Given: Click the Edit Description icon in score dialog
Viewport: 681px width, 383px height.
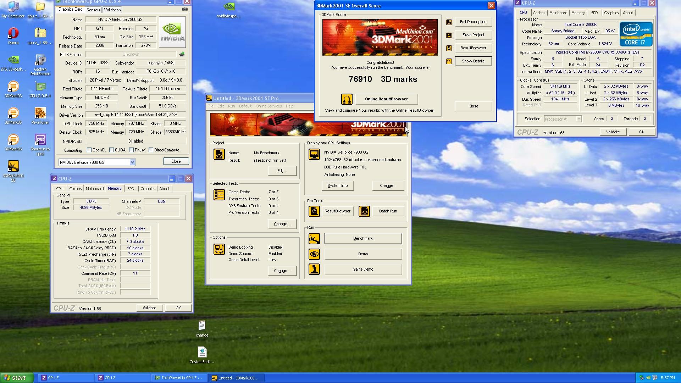Looking at the screenshot, I should [x=449, y=22].
